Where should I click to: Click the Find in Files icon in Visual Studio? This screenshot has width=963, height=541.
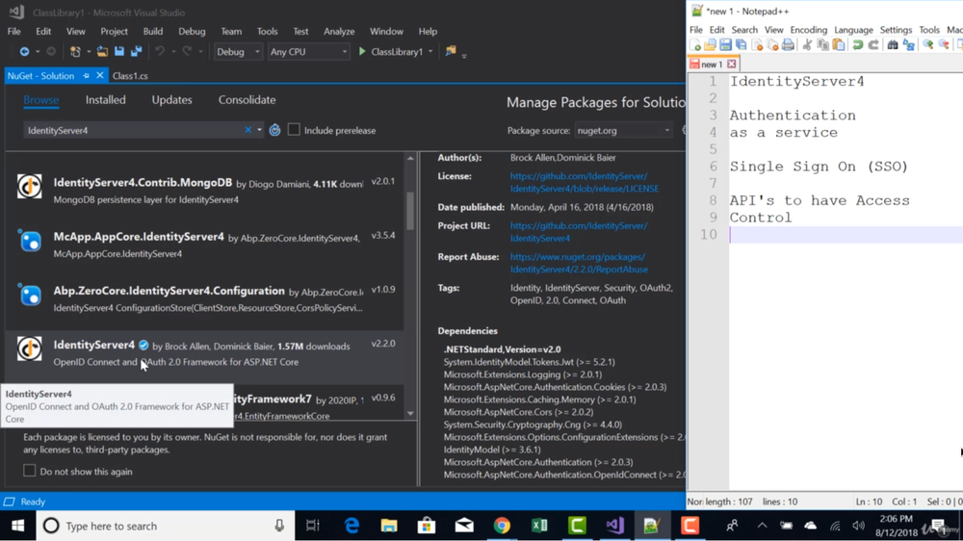[x=451, y=52]
